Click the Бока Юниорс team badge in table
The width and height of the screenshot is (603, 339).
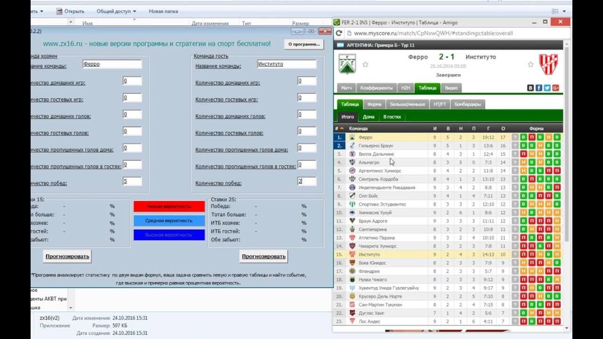352,263
